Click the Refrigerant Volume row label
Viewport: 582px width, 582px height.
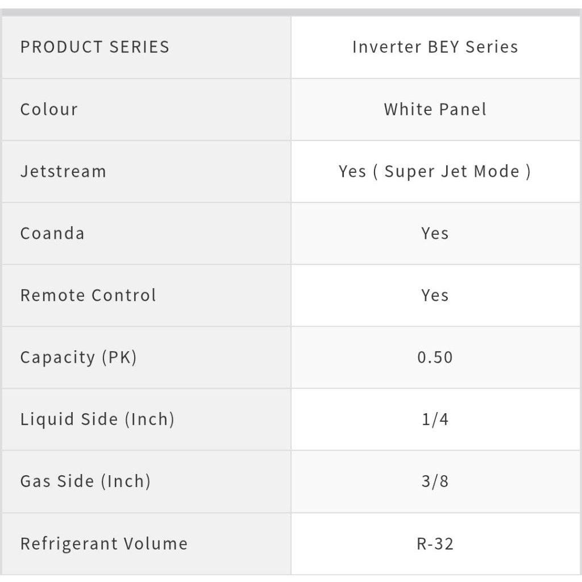tap(104, 543)
